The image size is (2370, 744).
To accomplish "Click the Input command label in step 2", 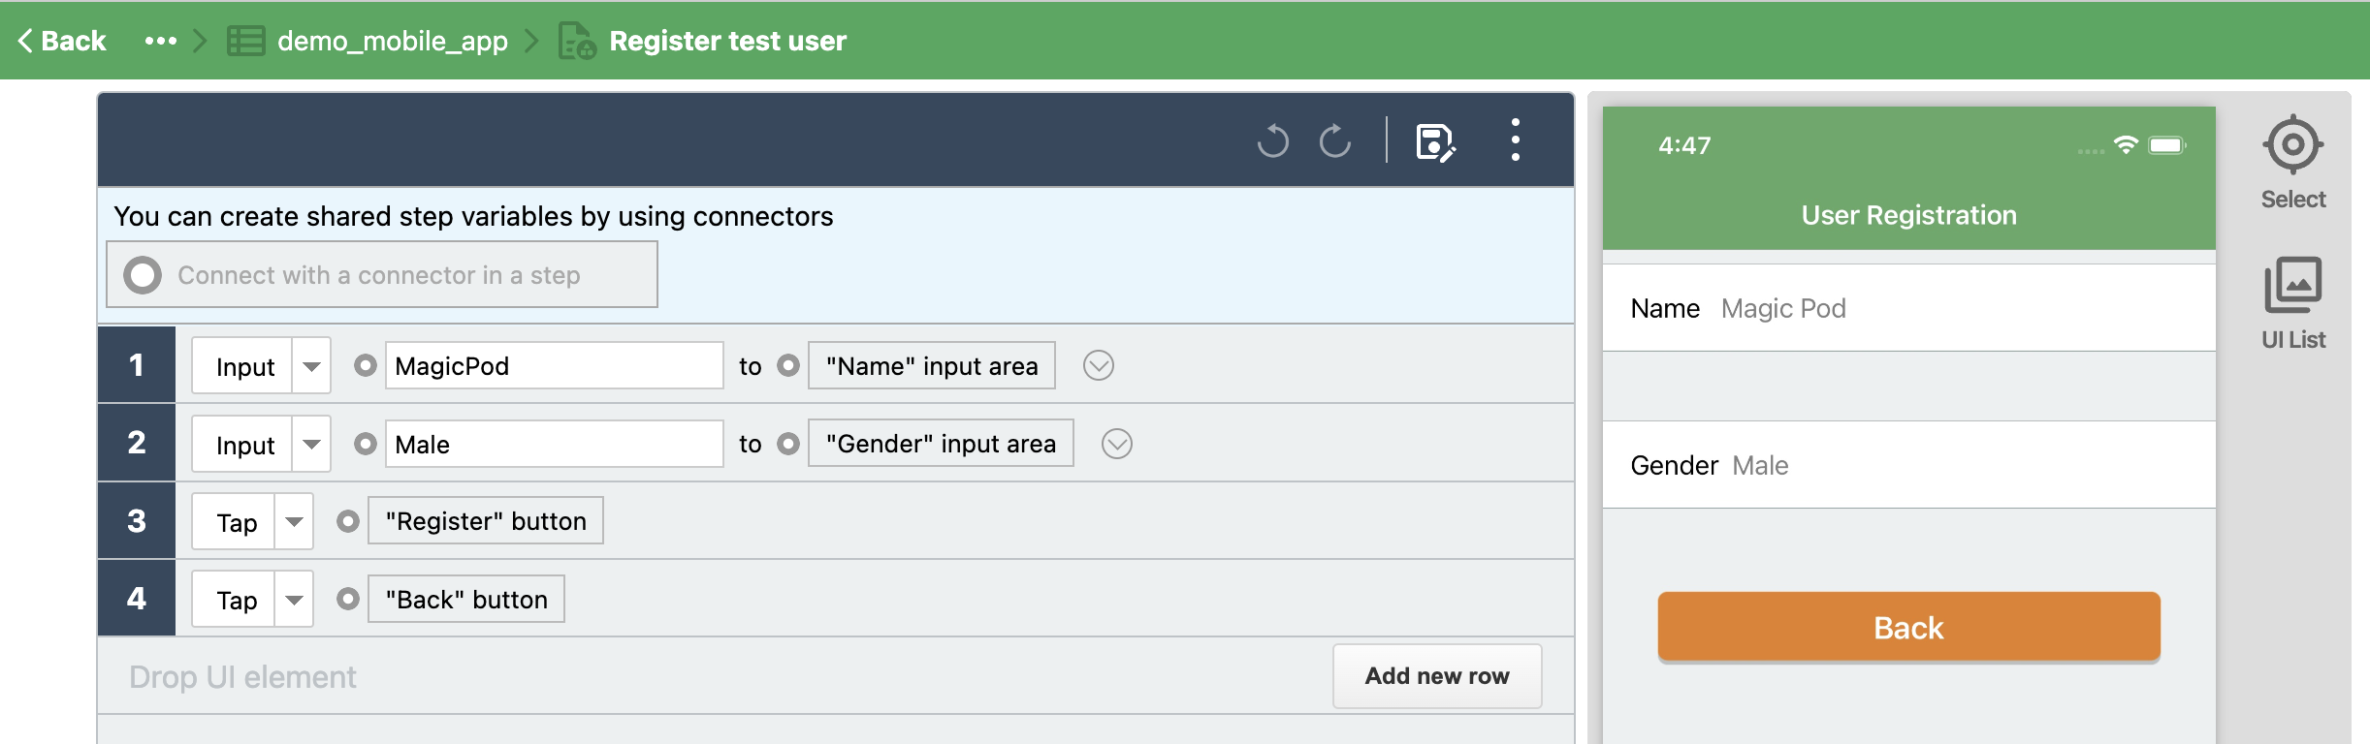I will tap(244, 446).
